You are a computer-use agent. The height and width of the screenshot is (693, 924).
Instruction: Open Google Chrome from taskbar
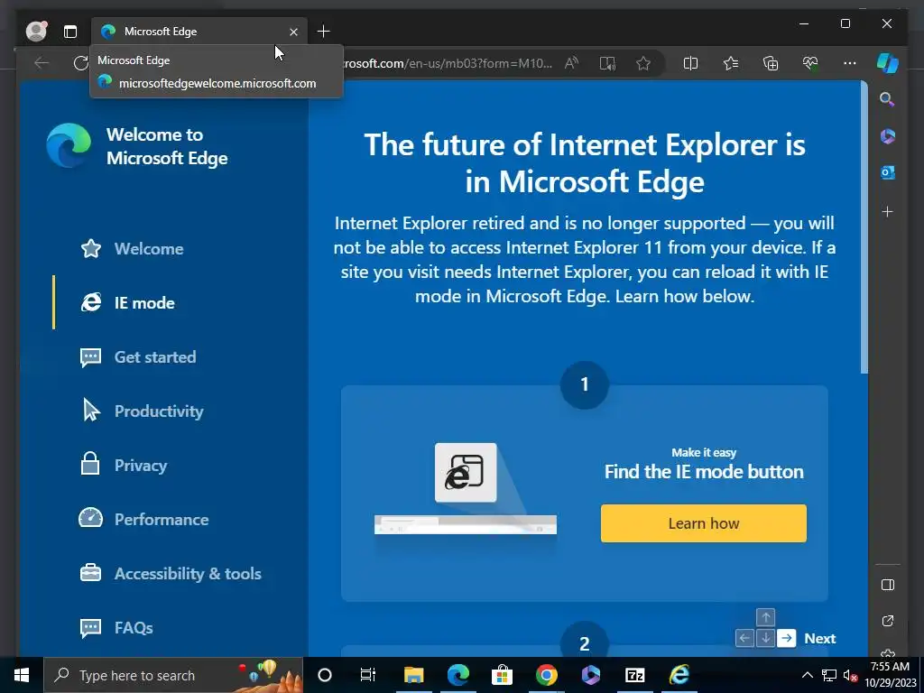pos(546,675)
